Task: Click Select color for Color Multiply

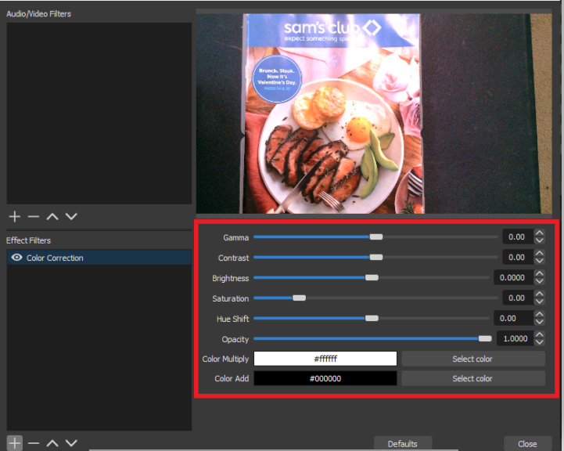Action: 472,359
